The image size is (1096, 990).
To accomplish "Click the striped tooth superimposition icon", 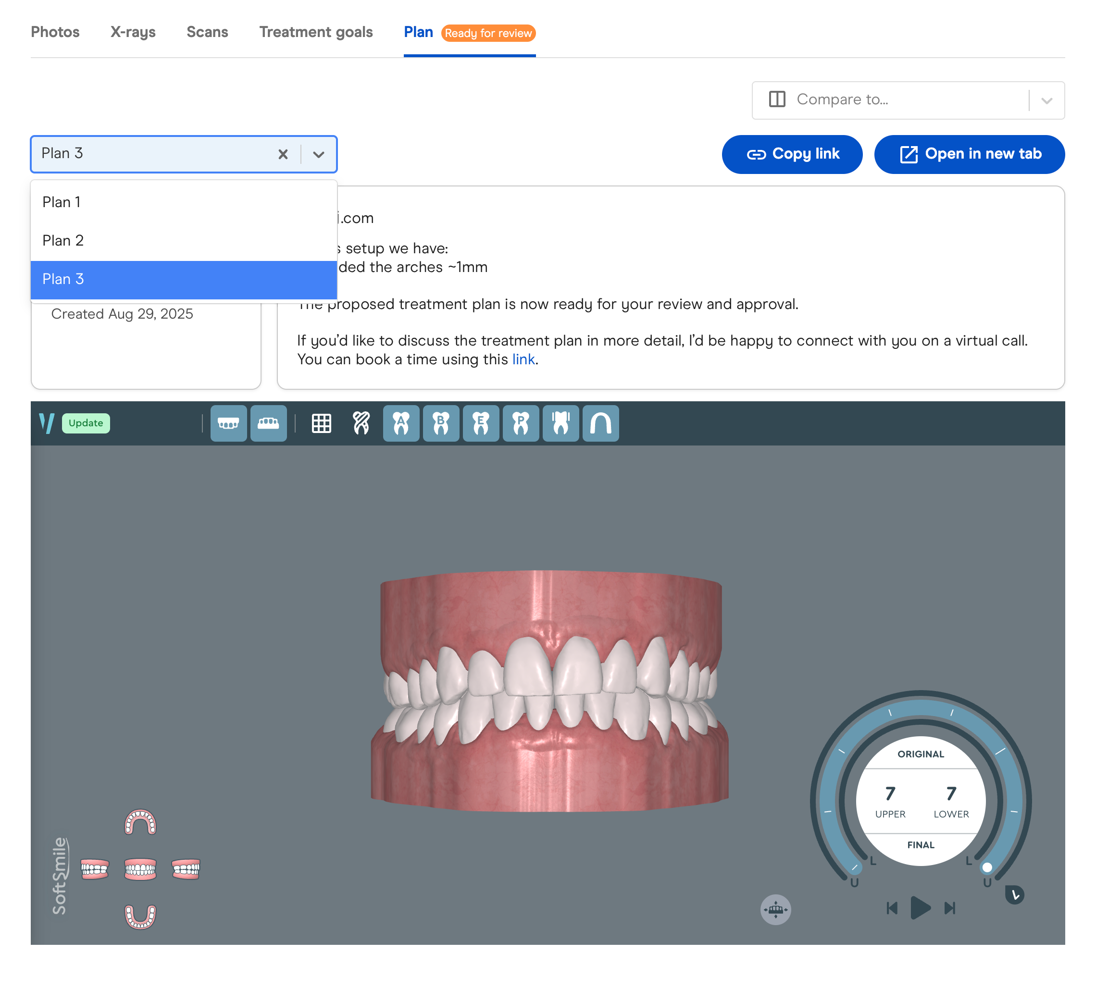I will point(361,423).
